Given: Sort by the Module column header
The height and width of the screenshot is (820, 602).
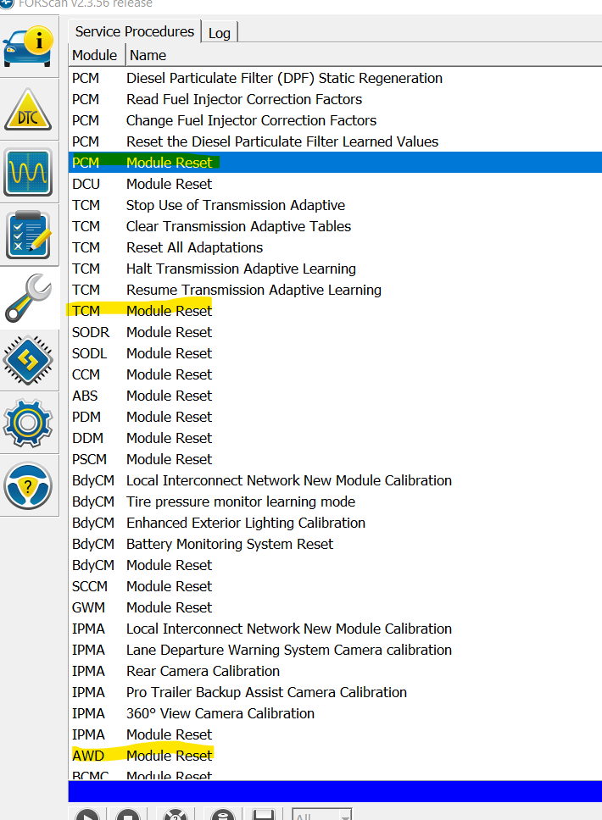Looking at the screenshot, I should click(x=95, y=55).
